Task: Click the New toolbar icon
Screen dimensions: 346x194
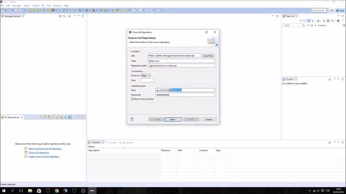Action: coord(2,10)
